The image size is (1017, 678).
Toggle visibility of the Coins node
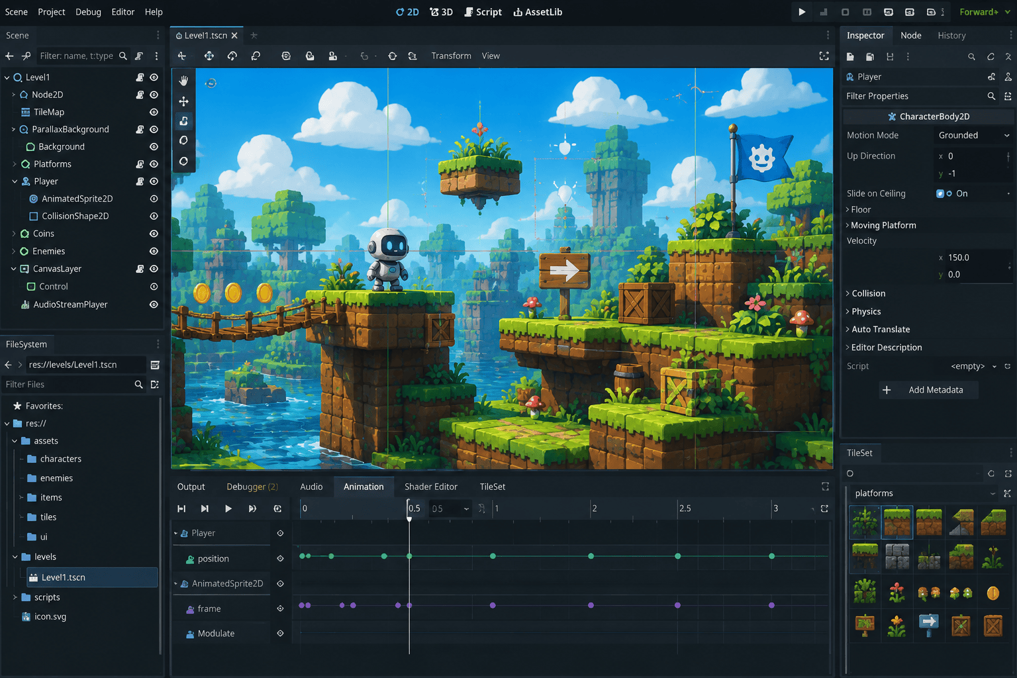(x=154, y=234)
